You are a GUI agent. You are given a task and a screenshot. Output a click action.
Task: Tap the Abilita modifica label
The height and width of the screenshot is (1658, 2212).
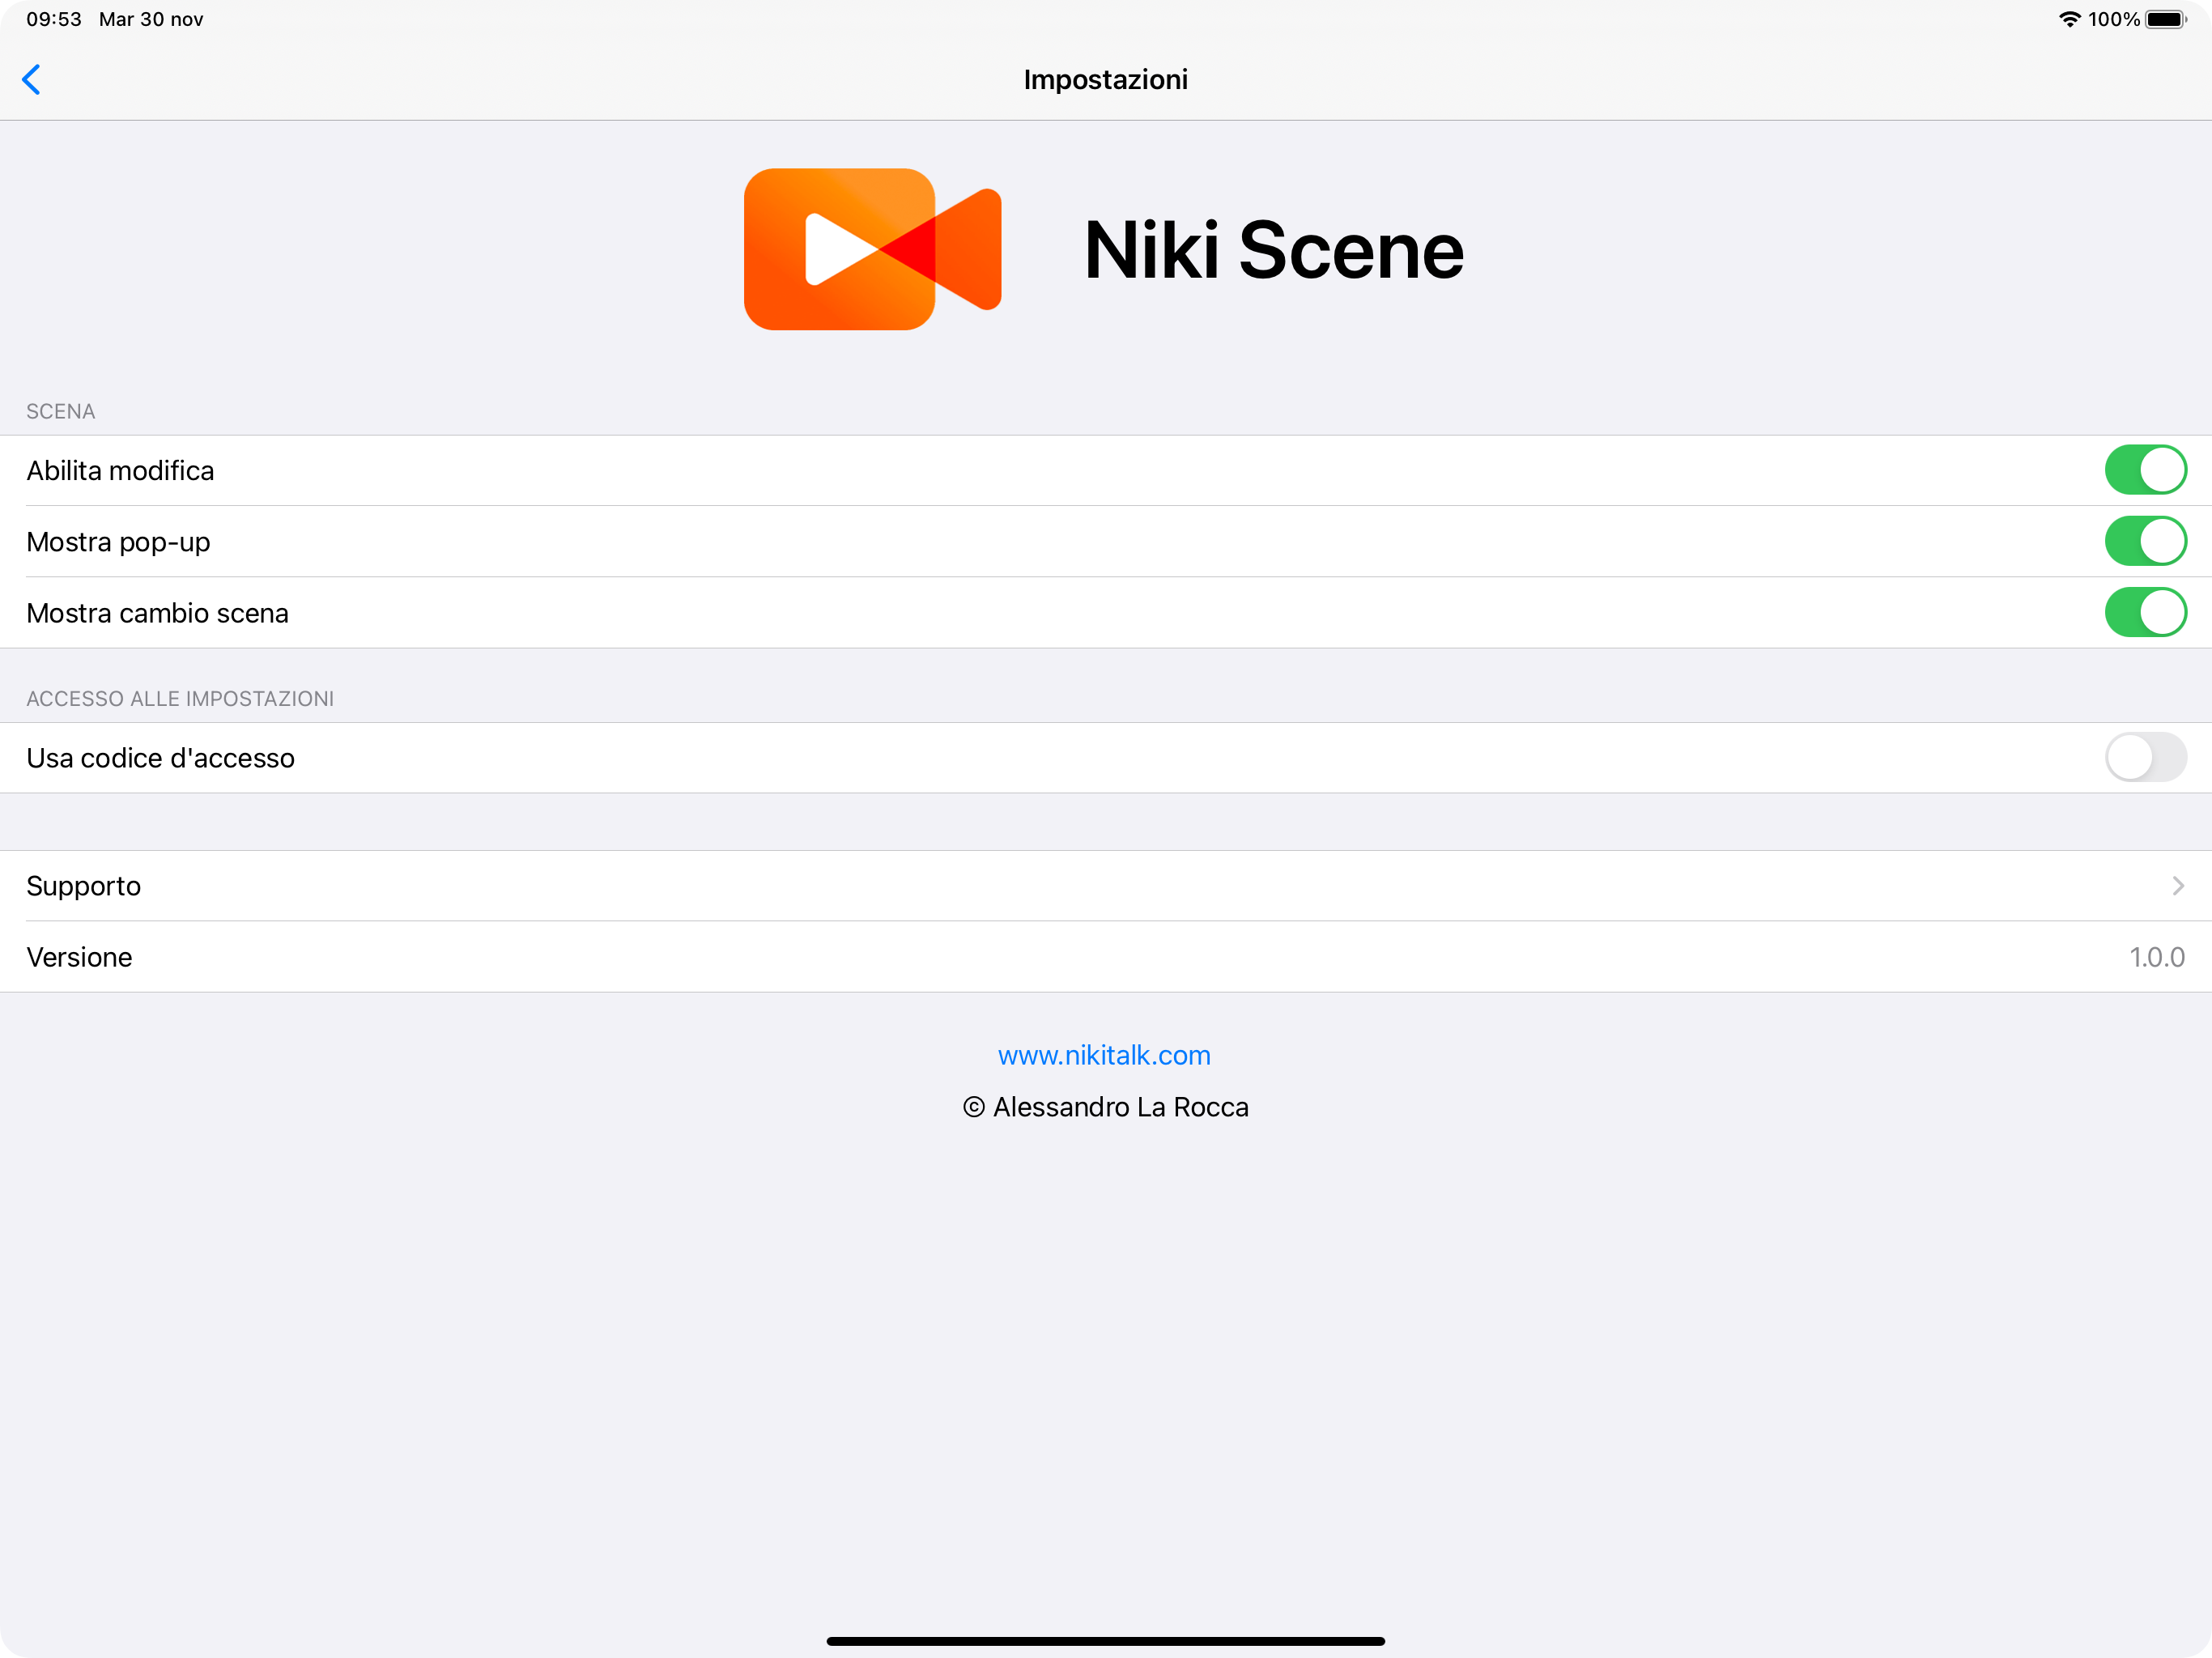point(120,470)
